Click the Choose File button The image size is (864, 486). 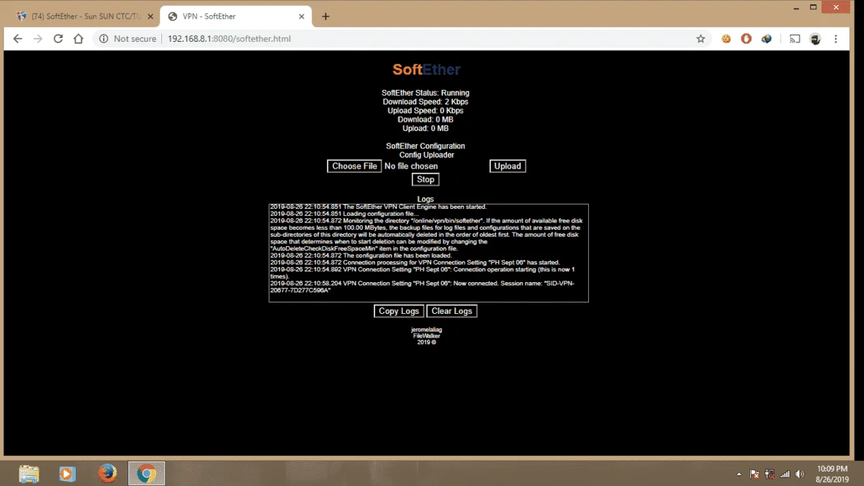354,166
